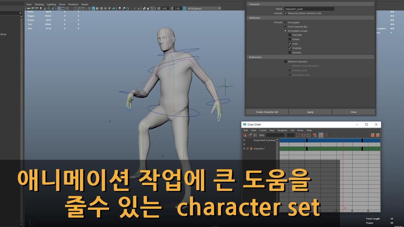Enable wireframe display cube icon
The width and height of the screenshot is (404, 227).
click(x=89, y=9)
